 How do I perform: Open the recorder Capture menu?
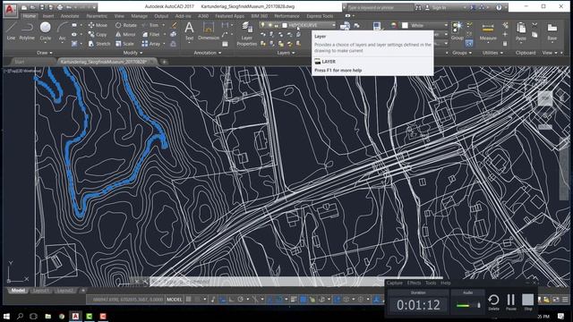click(x=394, y=283)
